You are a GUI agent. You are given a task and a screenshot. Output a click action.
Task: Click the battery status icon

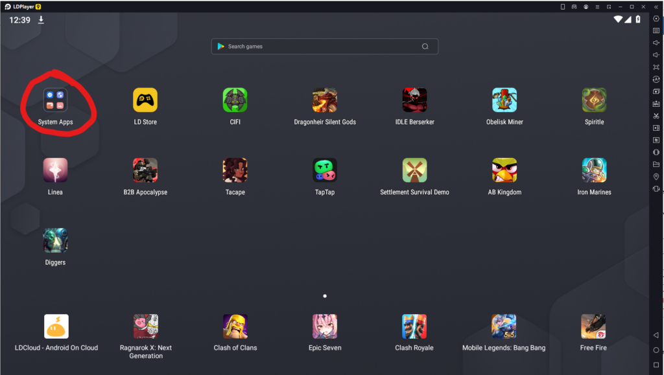638,19
